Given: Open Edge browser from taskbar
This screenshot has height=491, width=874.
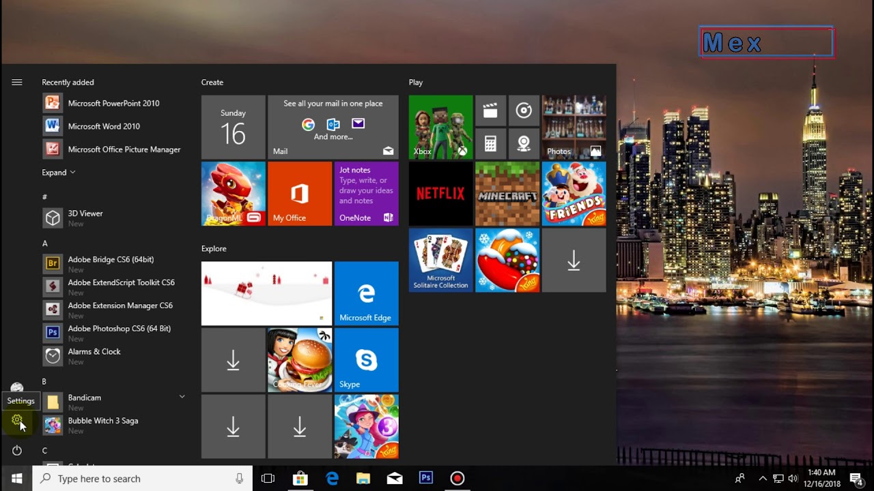Looking at the screenshot, I should pyautogui.click(x=332, y=479).
